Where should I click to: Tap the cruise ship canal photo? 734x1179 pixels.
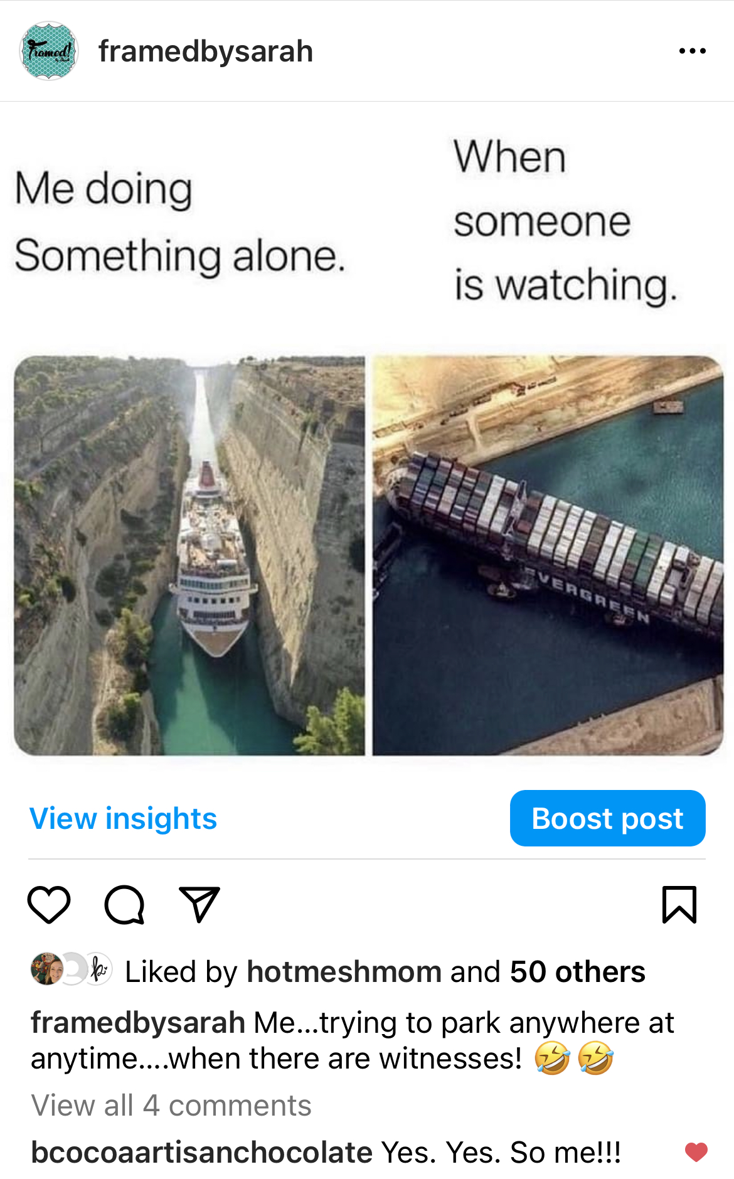point(189,555)
